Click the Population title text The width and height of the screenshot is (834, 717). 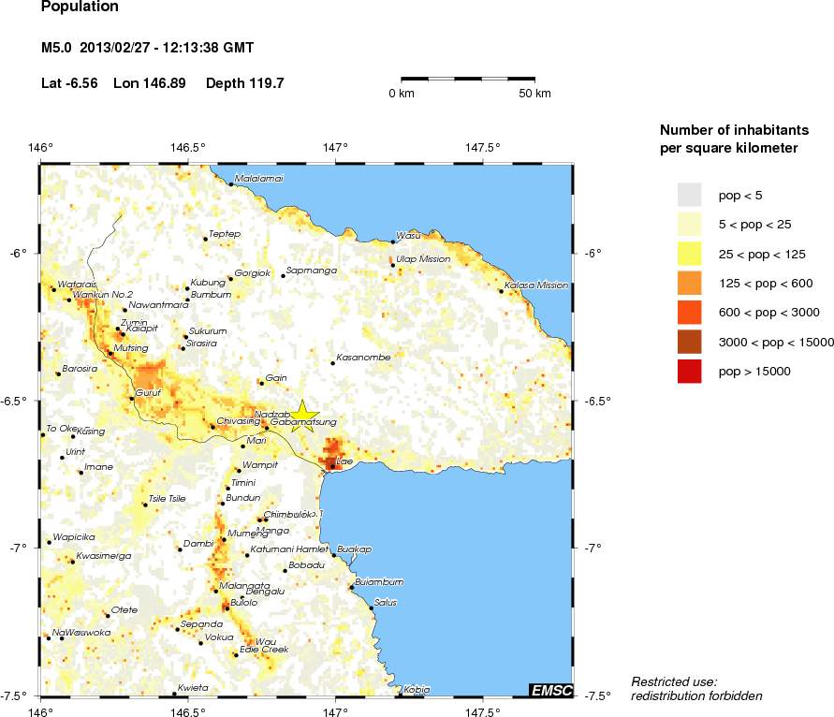(x=80, y=7)
